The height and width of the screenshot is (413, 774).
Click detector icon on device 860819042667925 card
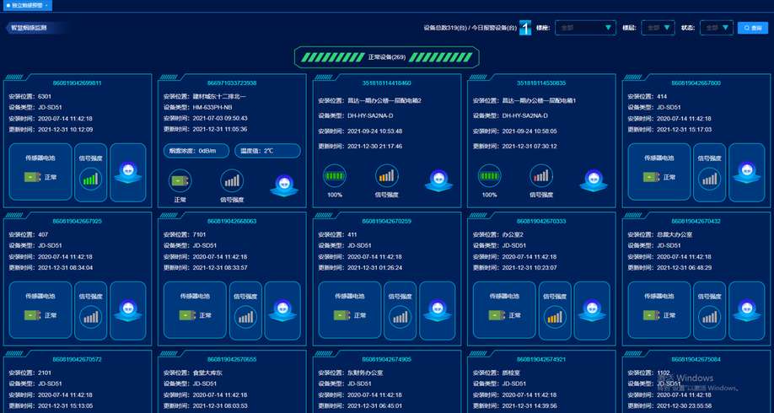click(128, 311)
